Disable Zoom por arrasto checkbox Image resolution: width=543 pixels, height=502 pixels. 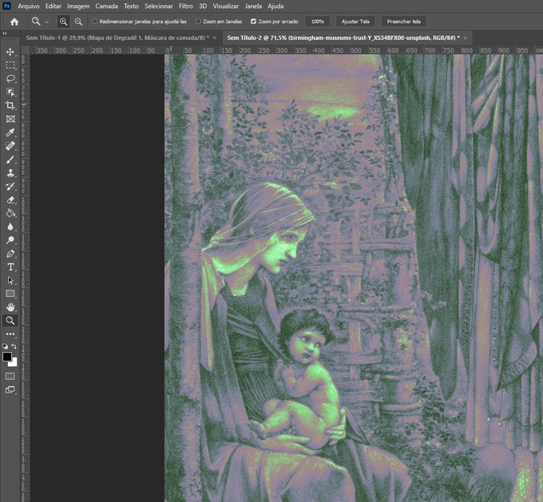pyautogui.click(x=253, y=22)
